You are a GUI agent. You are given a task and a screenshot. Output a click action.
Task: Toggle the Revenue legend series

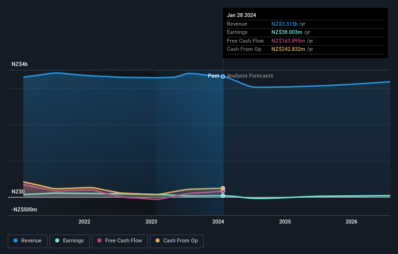[28, 241]
